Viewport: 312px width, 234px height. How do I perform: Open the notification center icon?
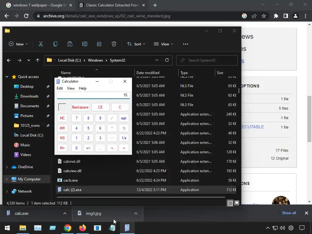(302, 228)
